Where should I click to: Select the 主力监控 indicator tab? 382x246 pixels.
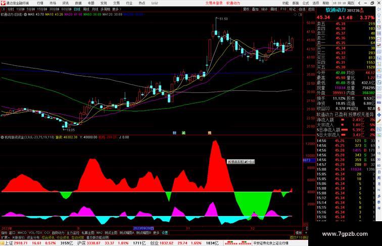73,233
